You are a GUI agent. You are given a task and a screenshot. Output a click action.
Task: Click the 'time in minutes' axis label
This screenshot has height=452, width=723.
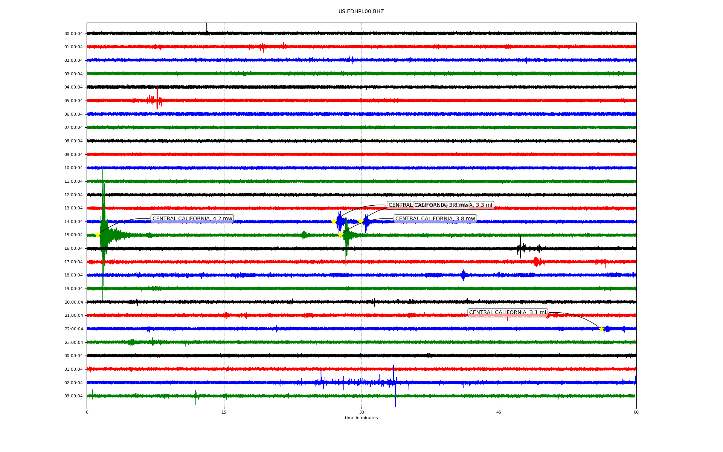(x=361, y=418)
